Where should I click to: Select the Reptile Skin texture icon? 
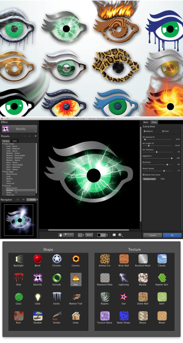pos(162,278)
